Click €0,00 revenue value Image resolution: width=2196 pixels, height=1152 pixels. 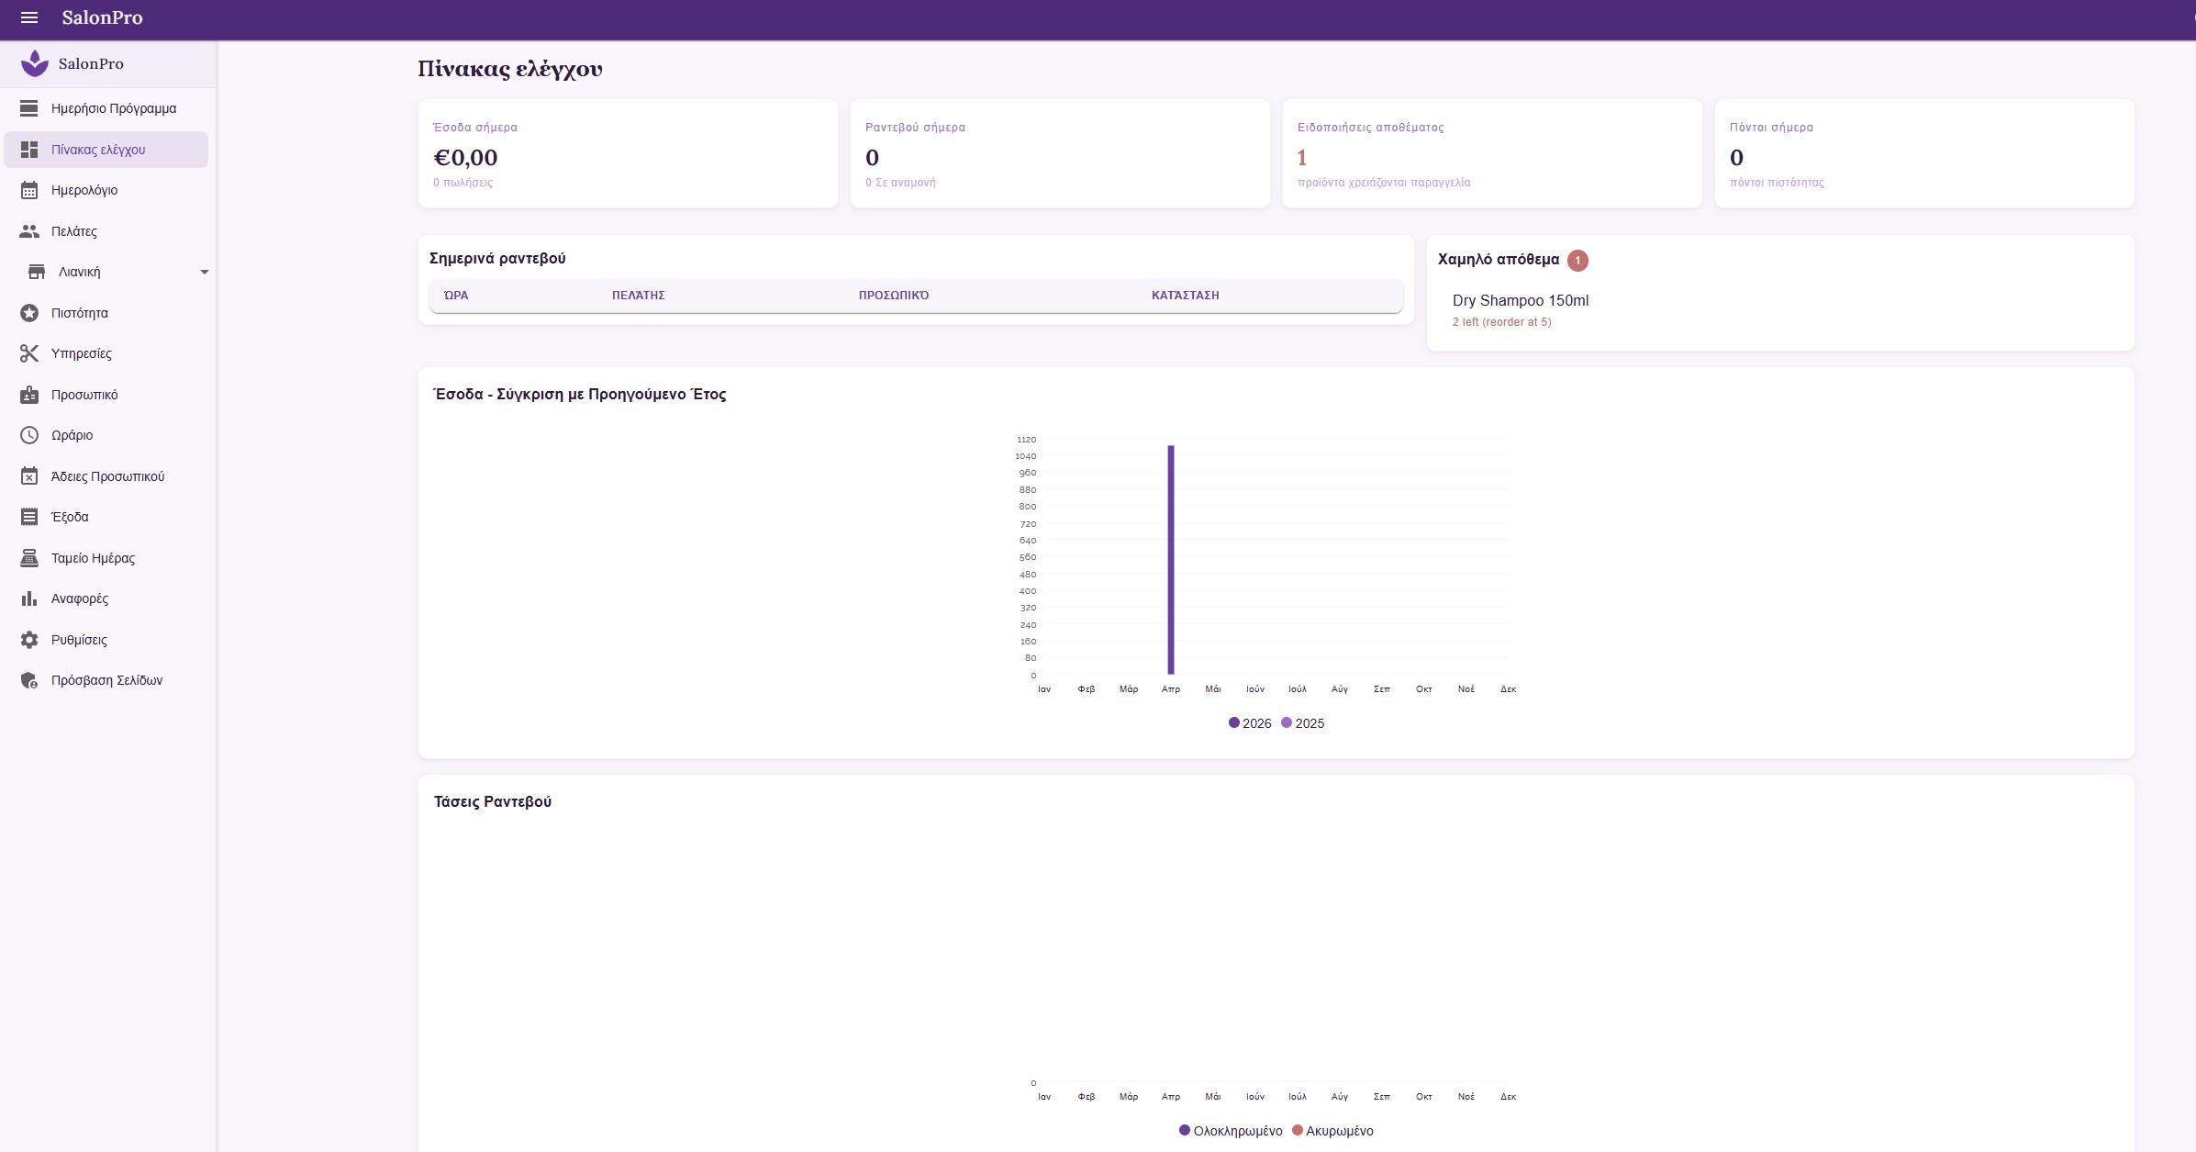click(466, 158)
